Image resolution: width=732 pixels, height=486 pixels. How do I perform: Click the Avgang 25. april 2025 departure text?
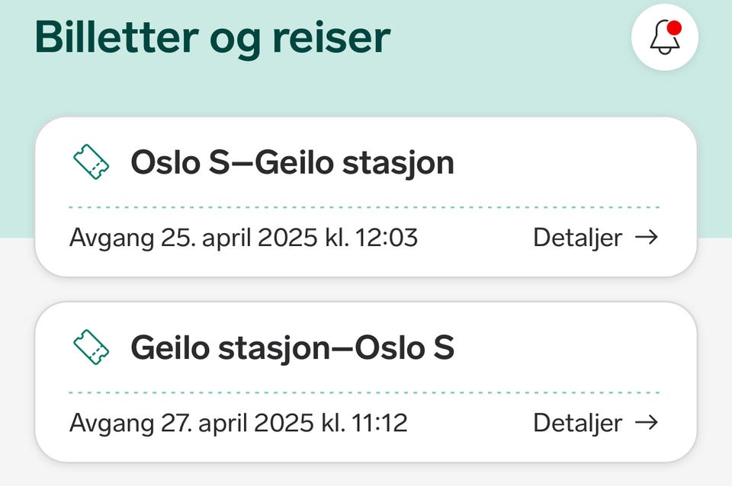[x=243, y=238]
